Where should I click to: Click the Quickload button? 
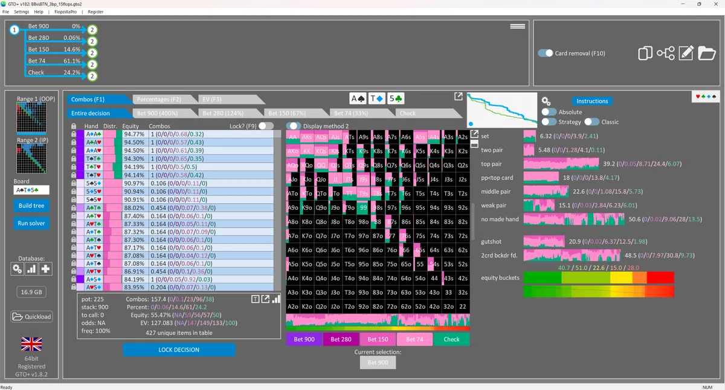tap(31, 316)
